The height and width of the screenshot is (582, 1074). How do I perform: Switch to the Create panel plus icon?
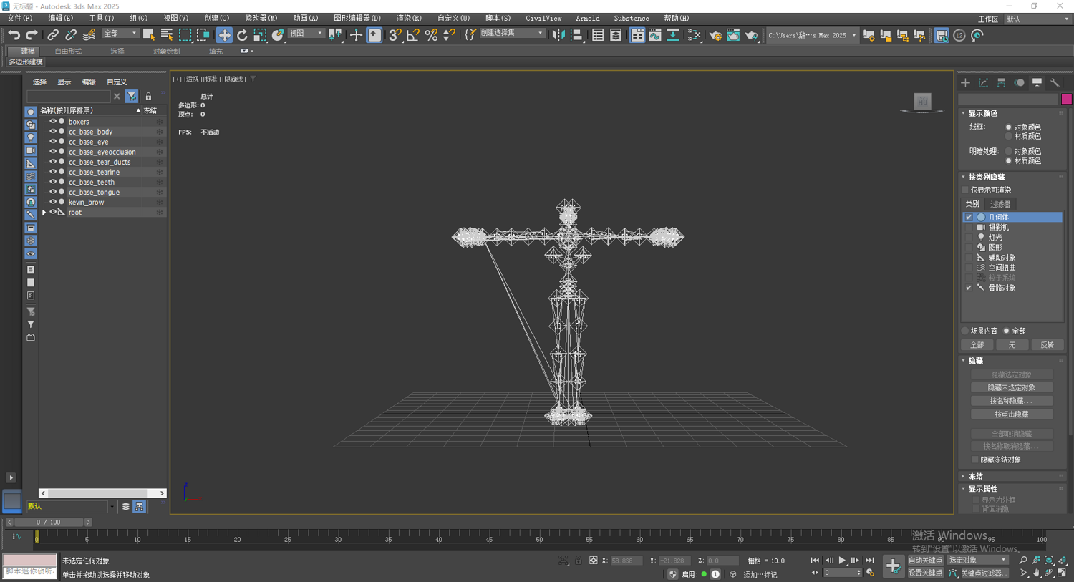pyautogui.click(x=965, y=83)
